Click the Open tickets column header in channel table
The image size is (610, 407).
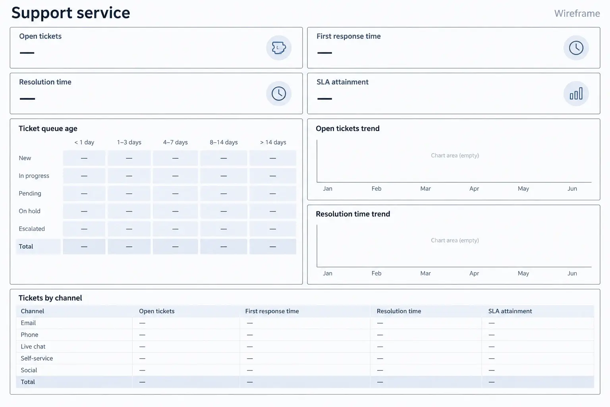pos(156,311)
